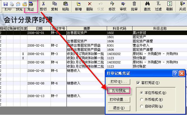Click the 科目代码 column header
Viewport: 187px width, 115px height.
tap(120, 29)
